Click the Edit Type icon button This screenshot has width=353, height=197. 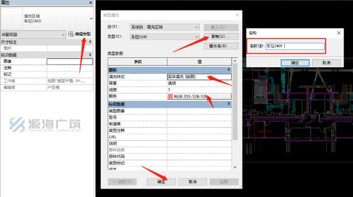tap(80, 34)
